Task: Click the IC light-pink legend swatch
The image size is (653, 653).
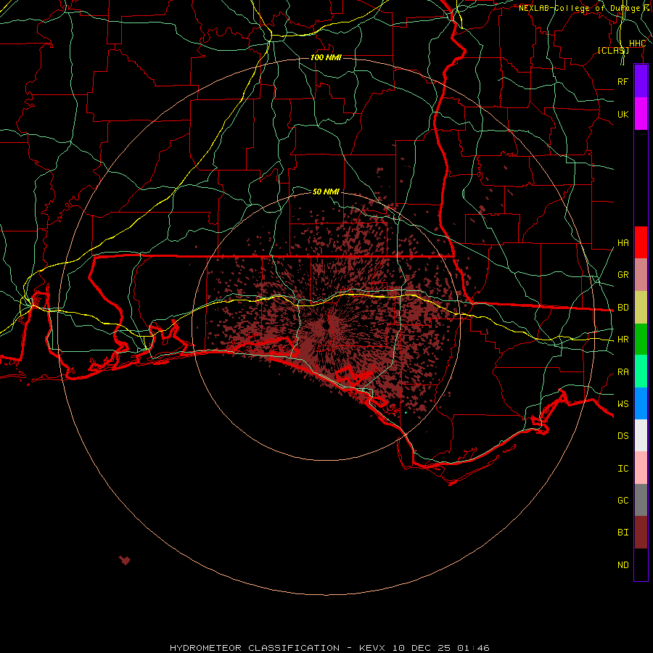Action: 641,468
